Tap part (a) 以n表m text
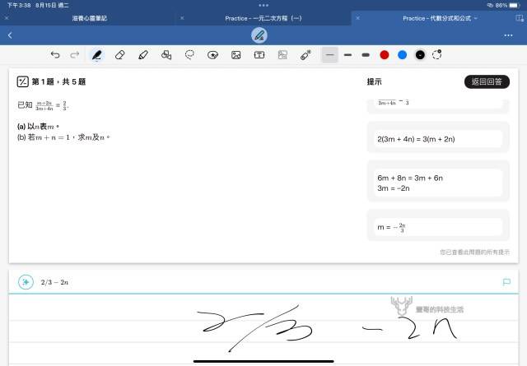The image size is (527, 366). (x=39, y=127)
